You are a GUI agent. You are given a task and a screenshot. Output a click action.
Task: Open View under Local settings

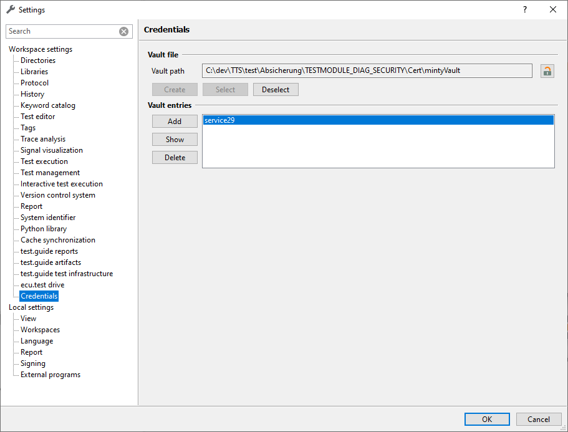(x=28, y=319)
